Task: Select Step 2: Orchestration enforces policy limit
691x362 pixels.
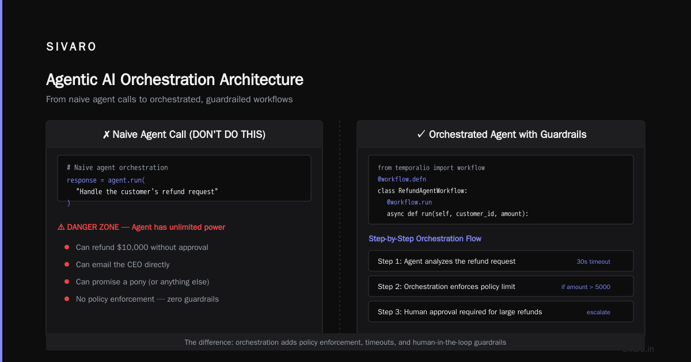Action: coord(501,286)
